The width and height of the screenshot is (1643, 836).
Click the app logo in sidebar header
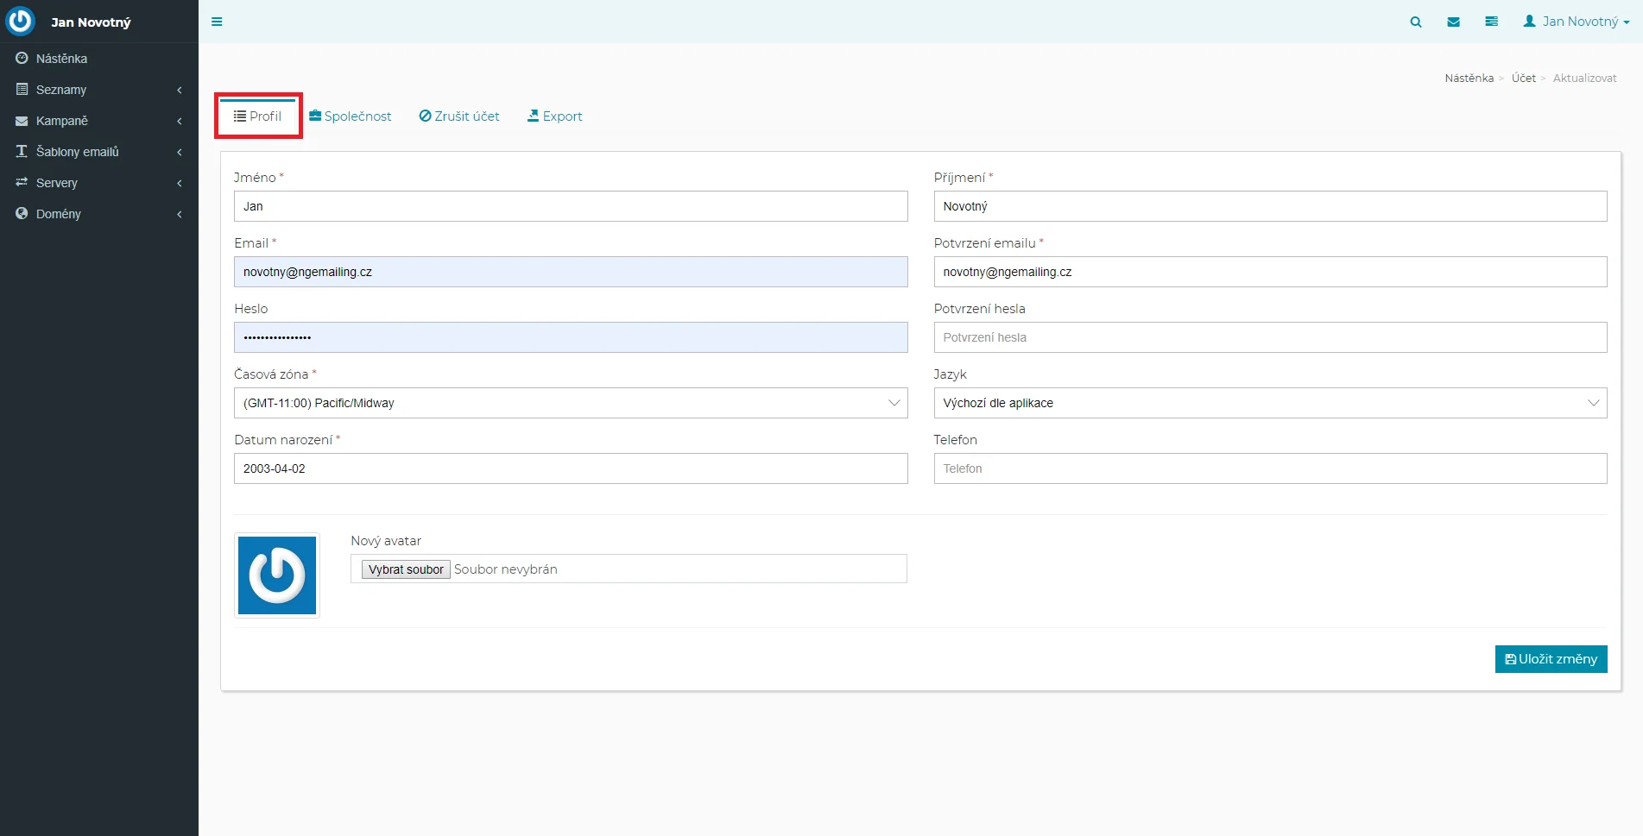point(20,22)
